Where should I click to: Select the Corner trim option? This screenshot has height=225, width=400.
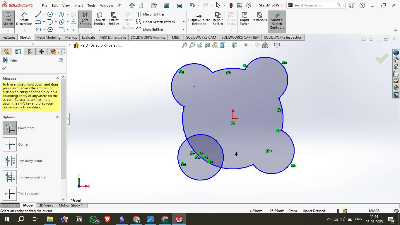coord(10,144)
